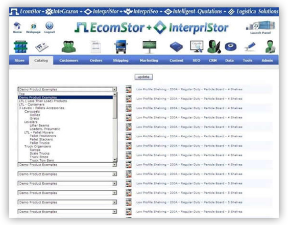Click the update button

coord(143,77)
